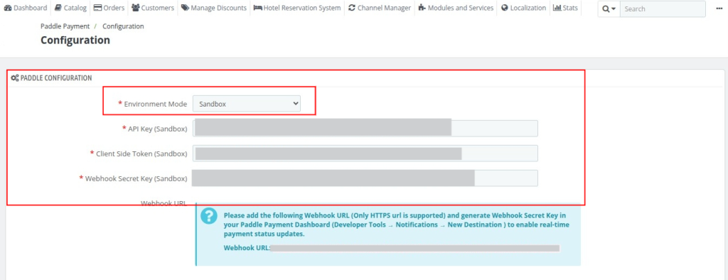The height and width of the screenshot is (280, 728).
Task: Click the API Key (Sandbox) field
Action: (x=365, y=129)
